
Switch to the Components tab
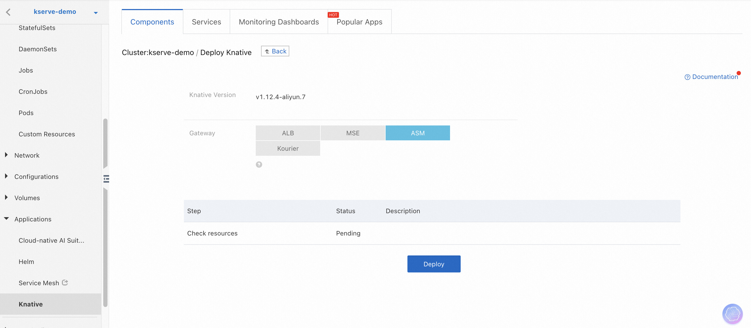pos(152,22)
